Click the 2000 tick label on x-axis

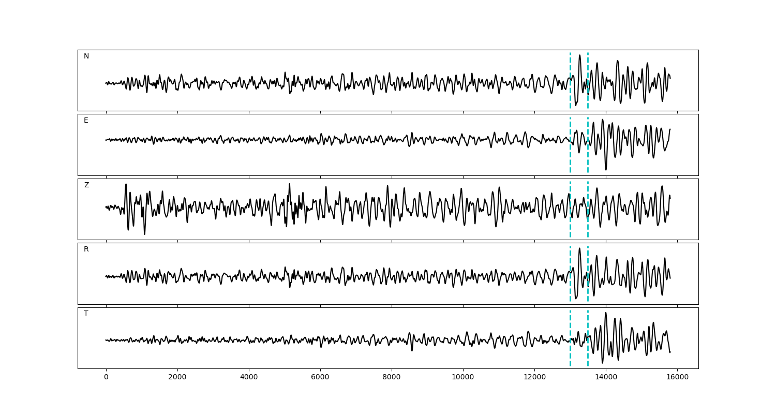(177, 377)
